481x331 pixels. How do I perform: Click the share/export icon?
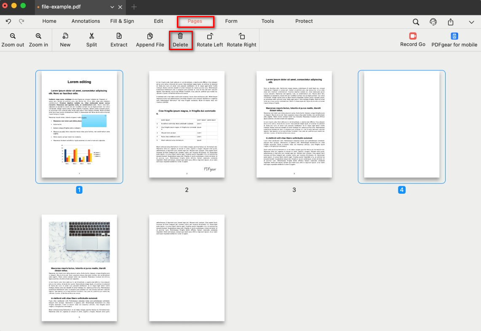click(451, 22)
